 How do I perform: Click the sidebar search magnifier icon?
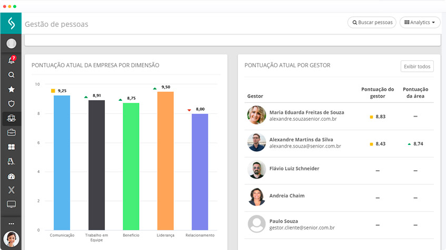11,75
